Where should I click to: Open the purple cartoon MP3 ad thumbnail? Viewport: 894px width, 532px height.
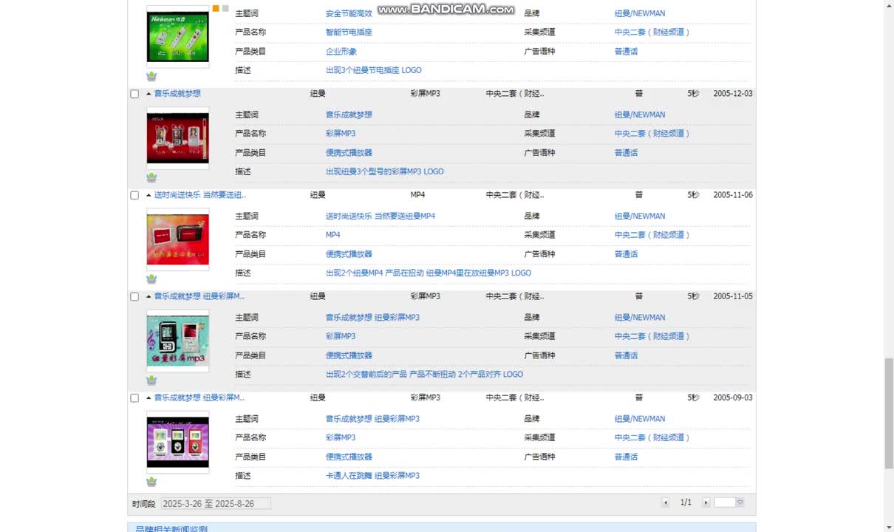(177, 442)
